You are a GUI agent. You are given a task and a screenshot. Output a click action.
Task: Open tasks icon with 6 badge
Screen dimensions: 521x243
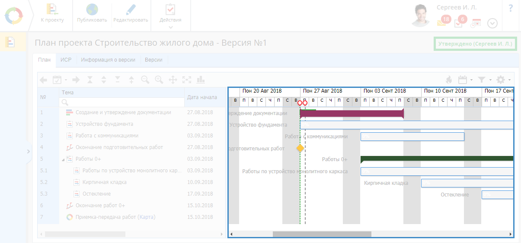[459, 22]
